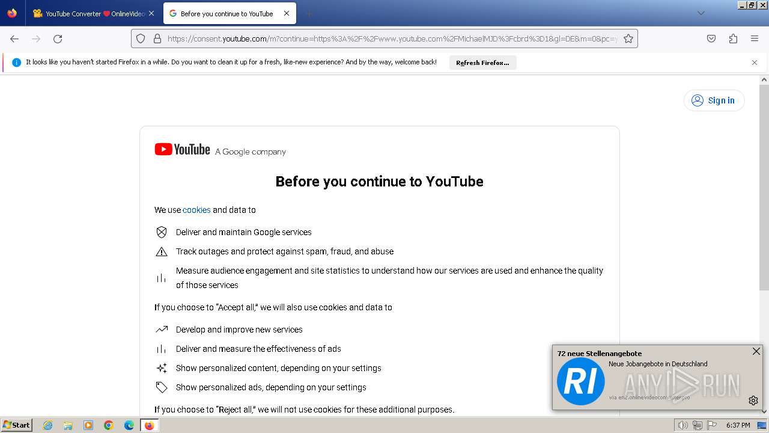The image size is (769, 433).
Task: Launch Google Chrome from taskbar
Action: point(109,425)
